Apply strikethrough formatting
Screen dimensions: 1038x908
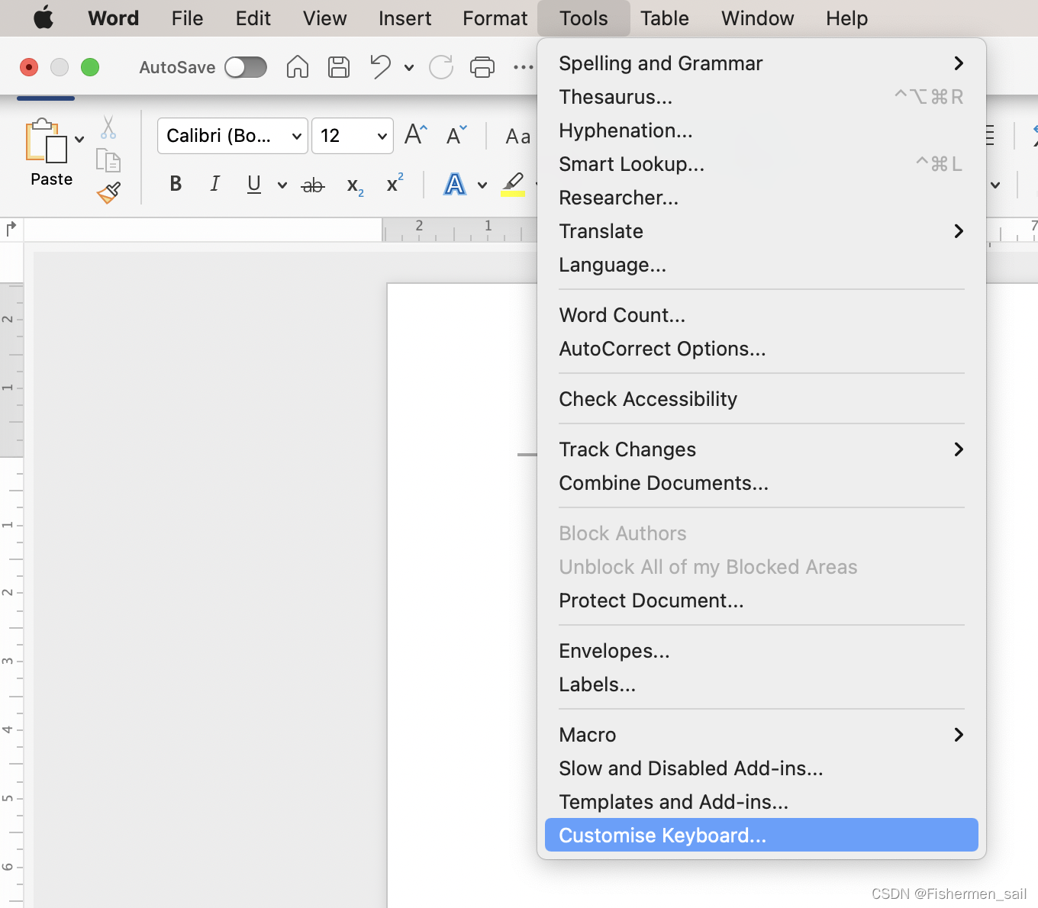(313, 185)
